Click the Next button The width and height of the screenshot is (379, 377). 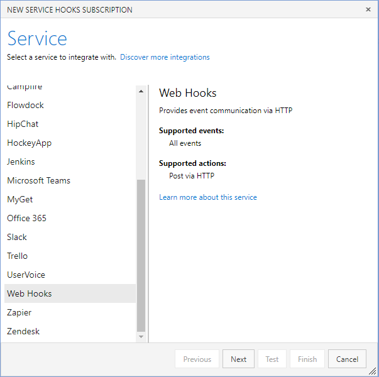[238, 359]
